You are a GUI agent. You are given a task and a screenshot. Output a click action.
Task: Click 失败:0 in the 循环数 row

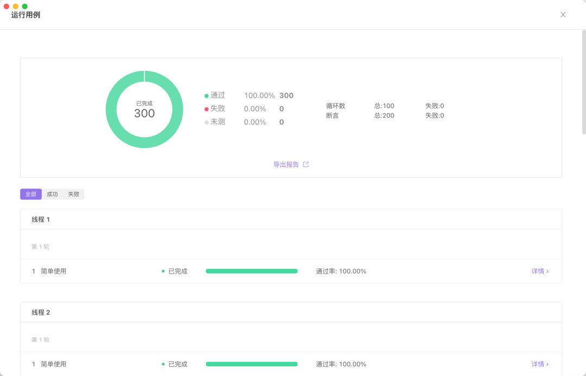pyautogui.click(x=435, y=106)
